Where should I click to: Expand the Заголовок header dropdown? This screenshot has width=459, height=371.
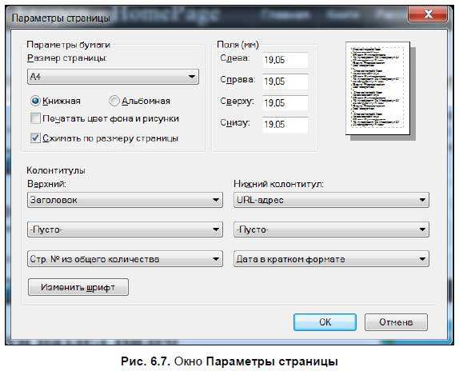125,200
